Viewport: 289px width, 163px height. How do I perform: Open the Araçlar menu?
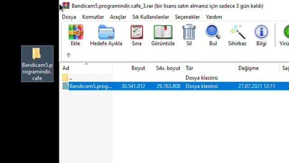(x=118, y=17)
